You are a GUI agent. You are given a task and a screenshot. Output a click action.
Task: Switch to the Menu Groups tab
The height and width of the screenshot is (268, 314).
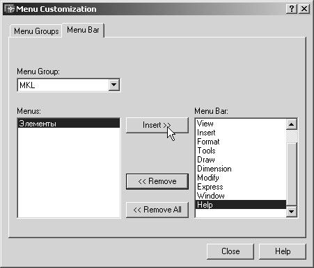36,31
